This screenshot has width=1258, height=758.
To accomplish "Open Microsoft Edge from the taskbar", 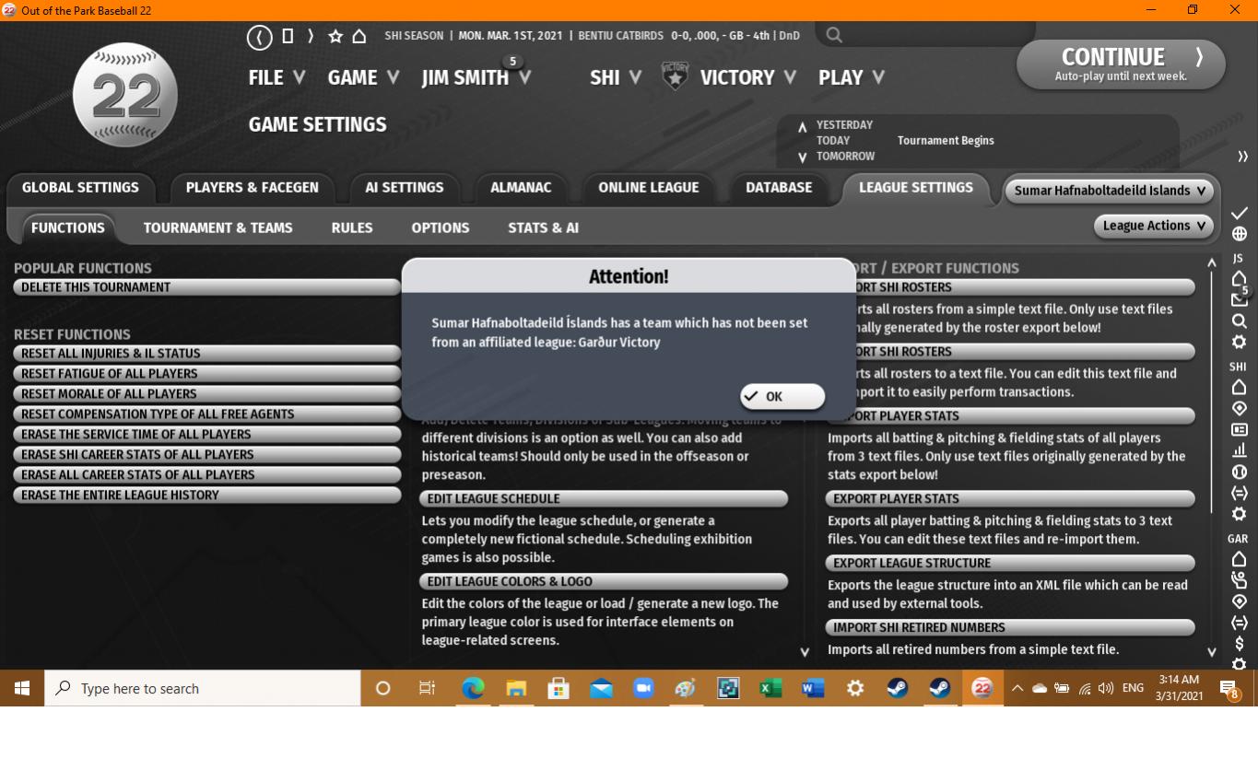I will (473, 688).
